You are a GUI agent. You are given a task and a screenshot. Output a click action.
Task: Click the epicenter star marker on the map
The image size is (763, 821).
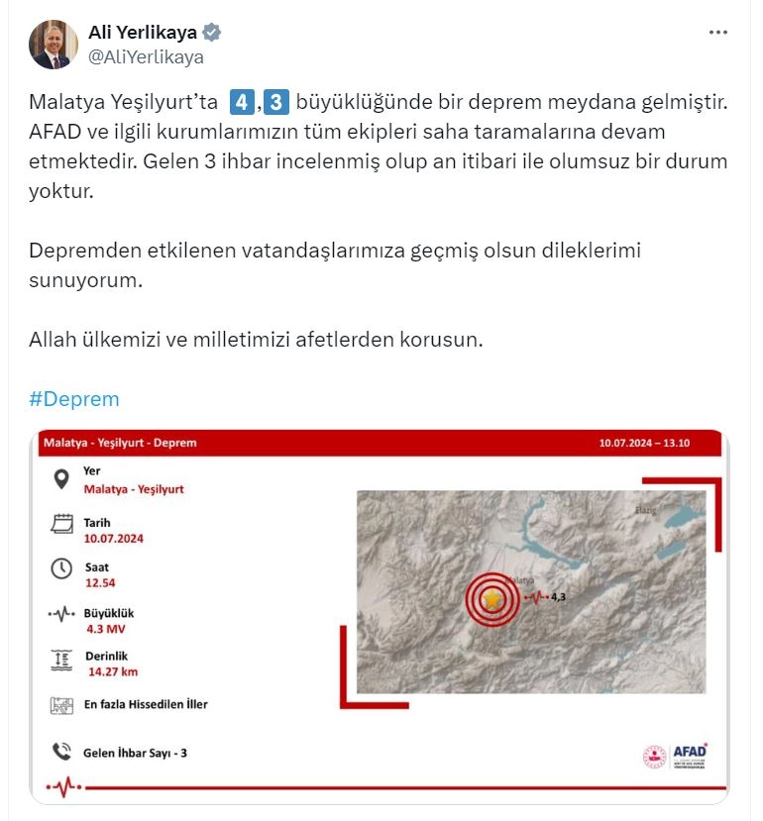pos(492,599)
